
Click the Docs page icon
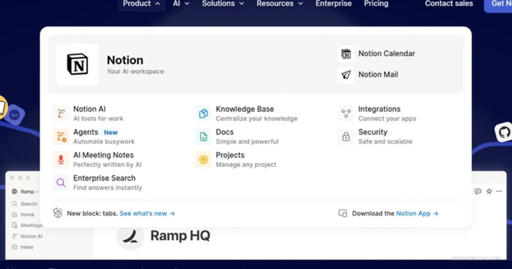[x=203, y=136]
